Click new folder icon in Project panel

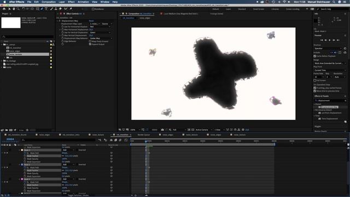coord(7,130)
